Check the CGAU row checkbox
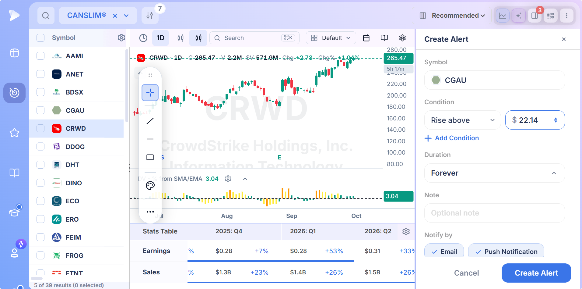Viewport: 582px width, 289px height. pyautogui.click(x=40, y=110)
